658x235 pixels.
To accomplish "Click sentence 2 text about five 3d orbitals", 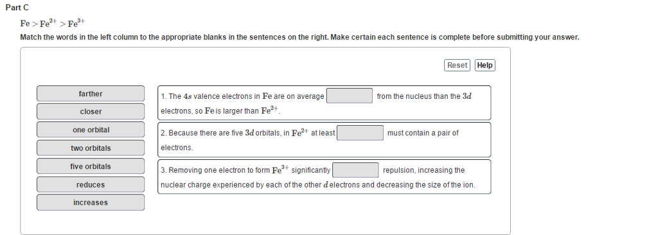I will pos(247,133).
